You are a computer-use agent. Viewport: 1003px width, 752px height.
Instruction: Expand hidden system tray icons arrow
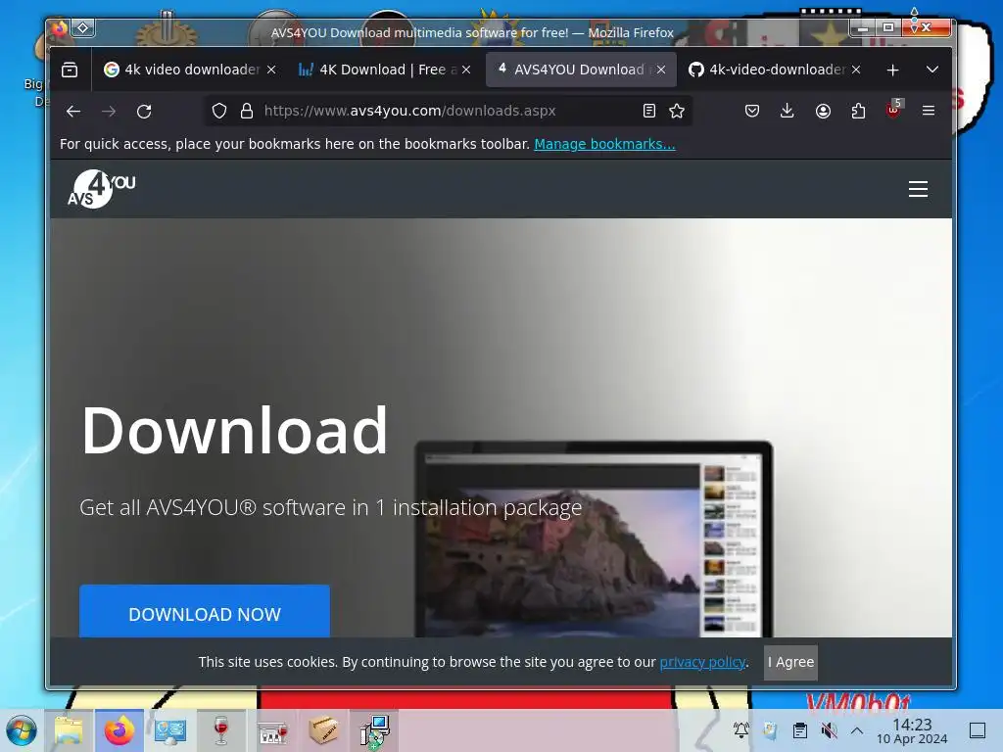tap(857, 730)
